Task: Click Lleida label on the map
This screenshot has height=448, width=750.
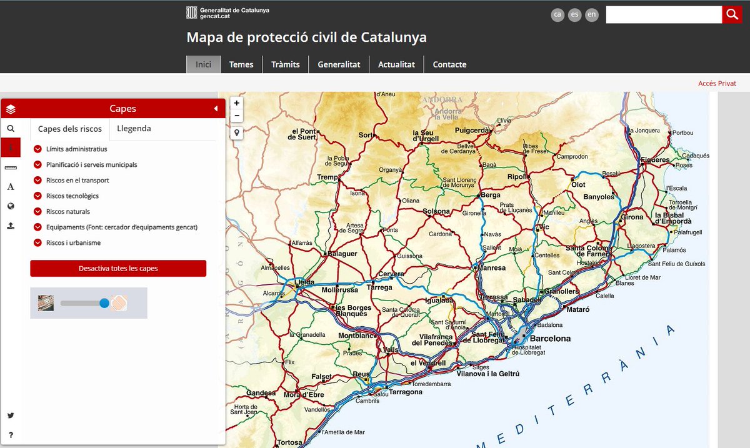Action: [x=304, y=282]
